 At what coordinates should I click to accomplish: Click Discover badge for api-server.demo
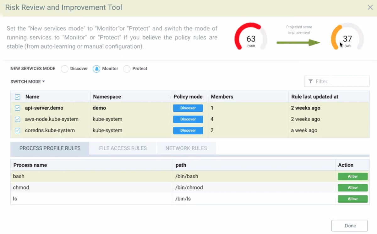pos(188,108)
